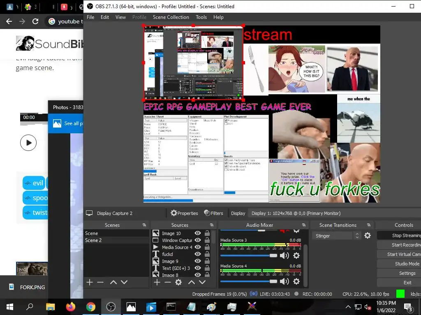Screen dimensions: 421x315
Task: Click the Media Source 4 play-type icon
Action: click(156, 247)
